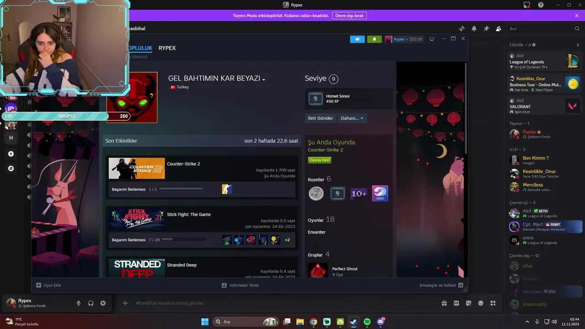The height and width of the screenshot is (329, 585).
Task: Click Discord Ara search field
Action: (544, 28)
